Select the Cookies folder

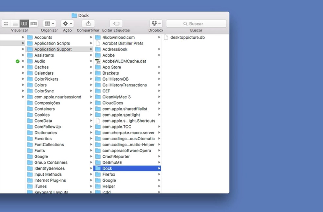click(60, 115)
